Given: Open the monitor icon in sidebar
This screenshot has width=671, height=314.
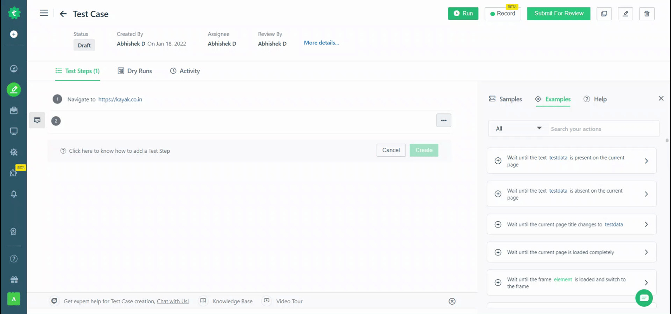Looking at the screenshot, I should 14,131.
